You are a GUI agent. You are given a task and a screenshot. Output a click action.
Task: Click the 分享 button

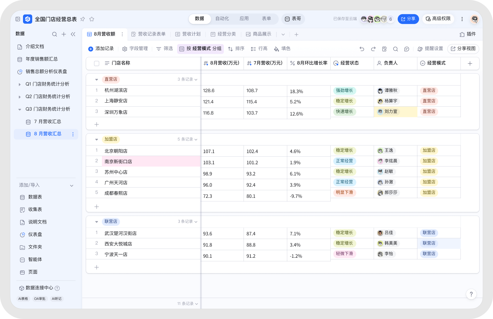pos(408,19)
